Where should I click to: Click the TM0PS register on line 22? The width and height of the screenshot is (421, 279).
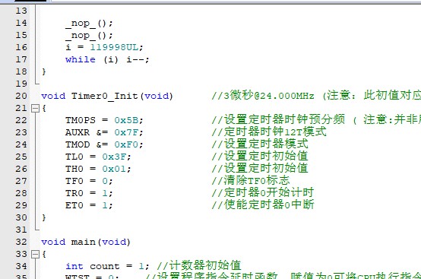(x=81, y=120)
